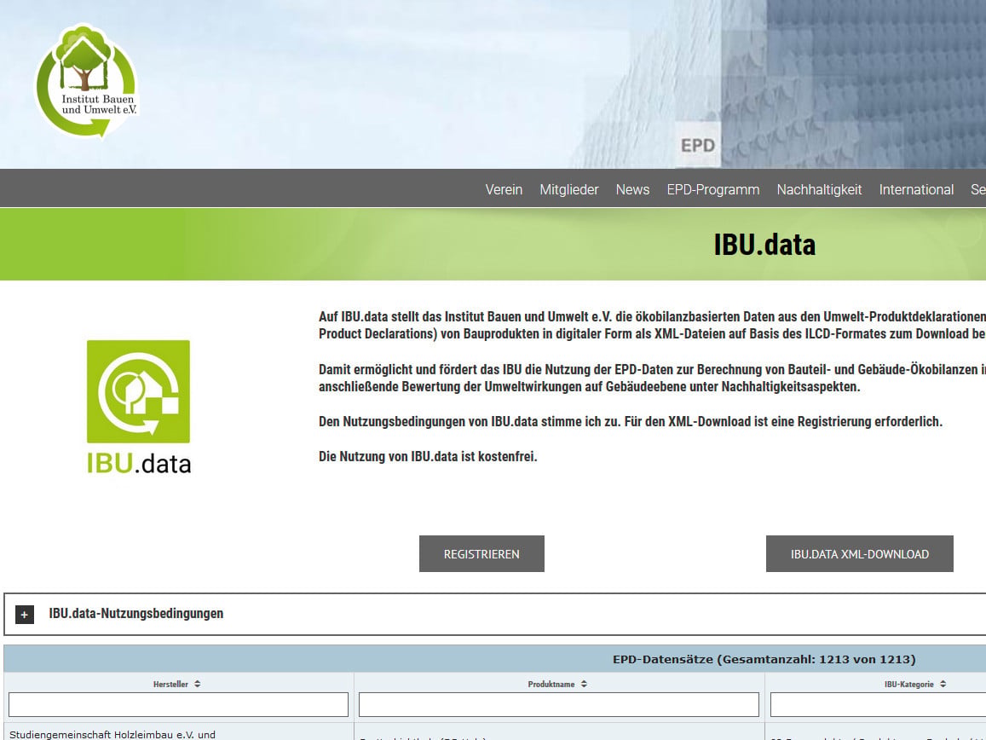Click the green IBU.data logo image
Screen dimensions: 986x740
[x=138, y=408]
